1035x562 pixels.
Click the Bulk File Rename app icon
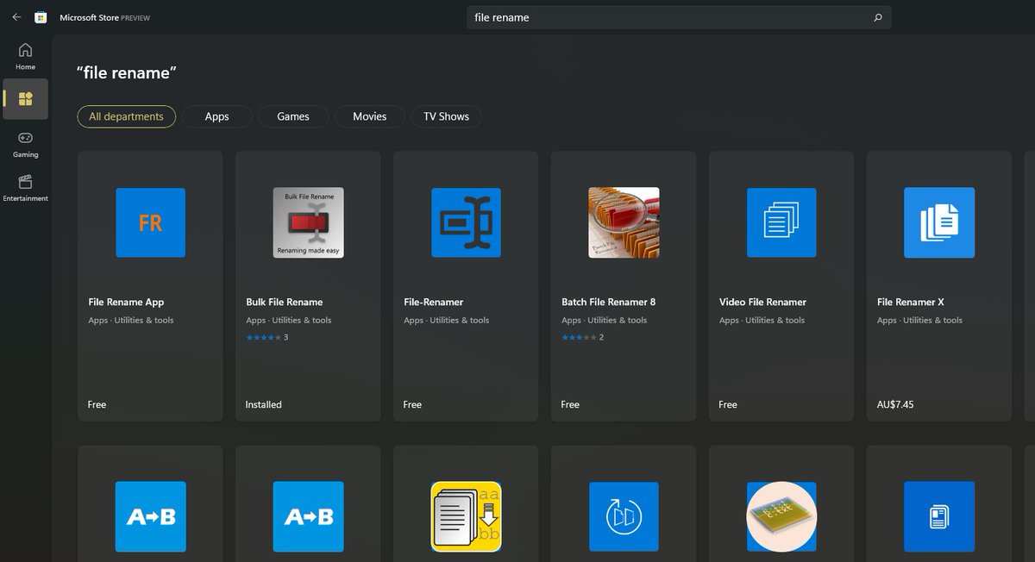[308, 222]
